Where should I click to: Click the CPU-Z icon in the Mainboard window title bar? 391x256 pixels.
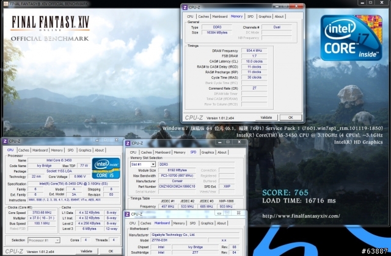pyautogui.click(x=127, y=214)
